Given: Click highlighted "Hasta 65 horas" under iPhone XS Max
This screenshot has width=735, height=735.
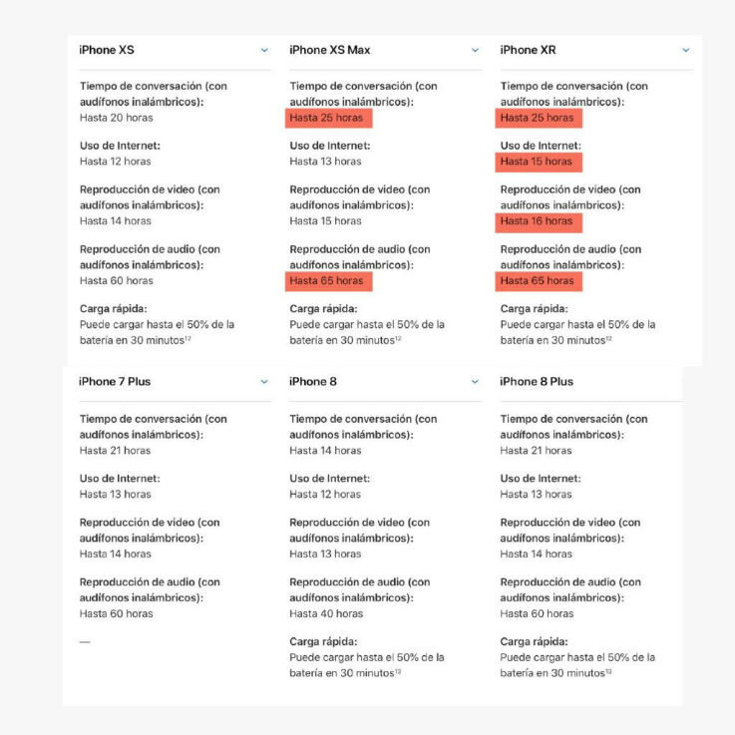Looking at the screenshot, I should [x=326, y=281].
